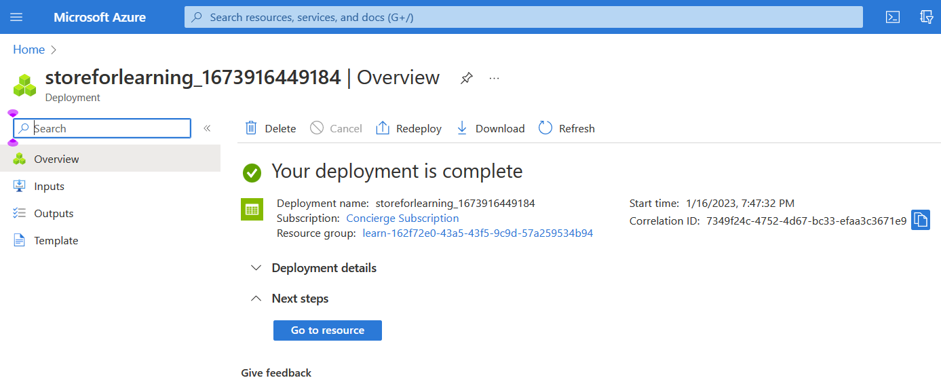The image size is (941, 380).
Task: Expand the Deployment details section
Action: (313, 268)
